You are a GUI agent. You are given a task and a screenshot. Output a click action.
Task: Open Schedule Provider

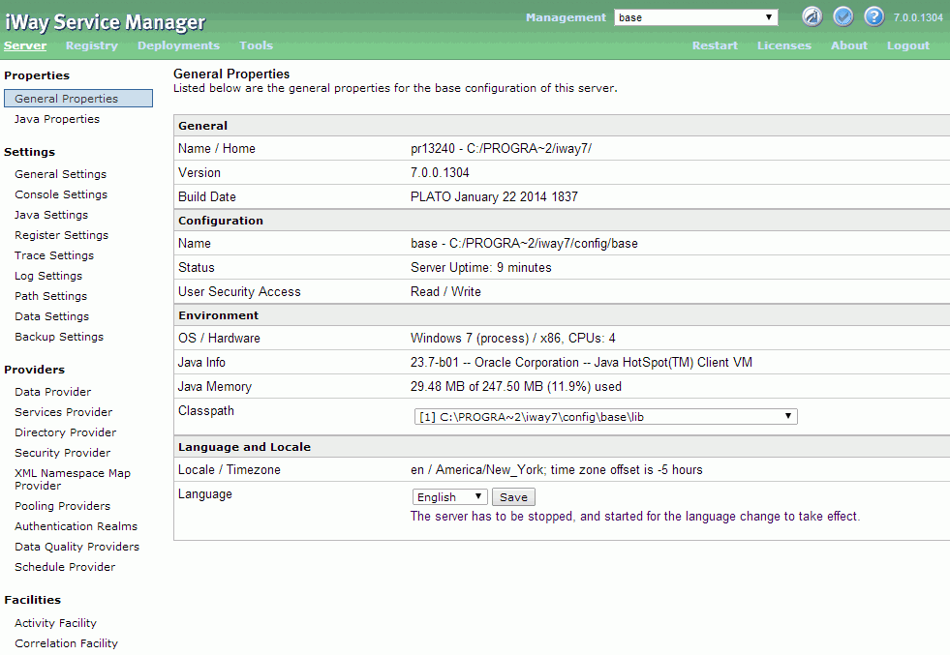pyautogui.click(x=66, y=567)
